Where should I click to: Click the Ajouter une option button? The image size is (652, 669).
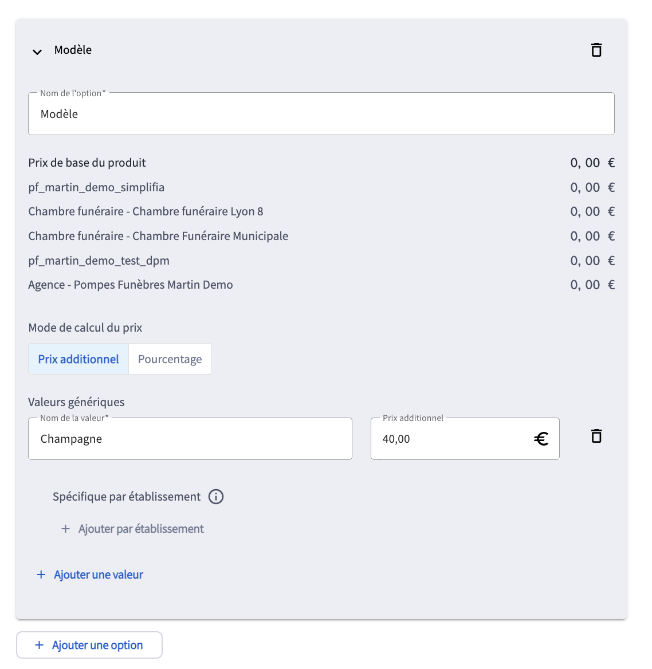tap(89, 645)
